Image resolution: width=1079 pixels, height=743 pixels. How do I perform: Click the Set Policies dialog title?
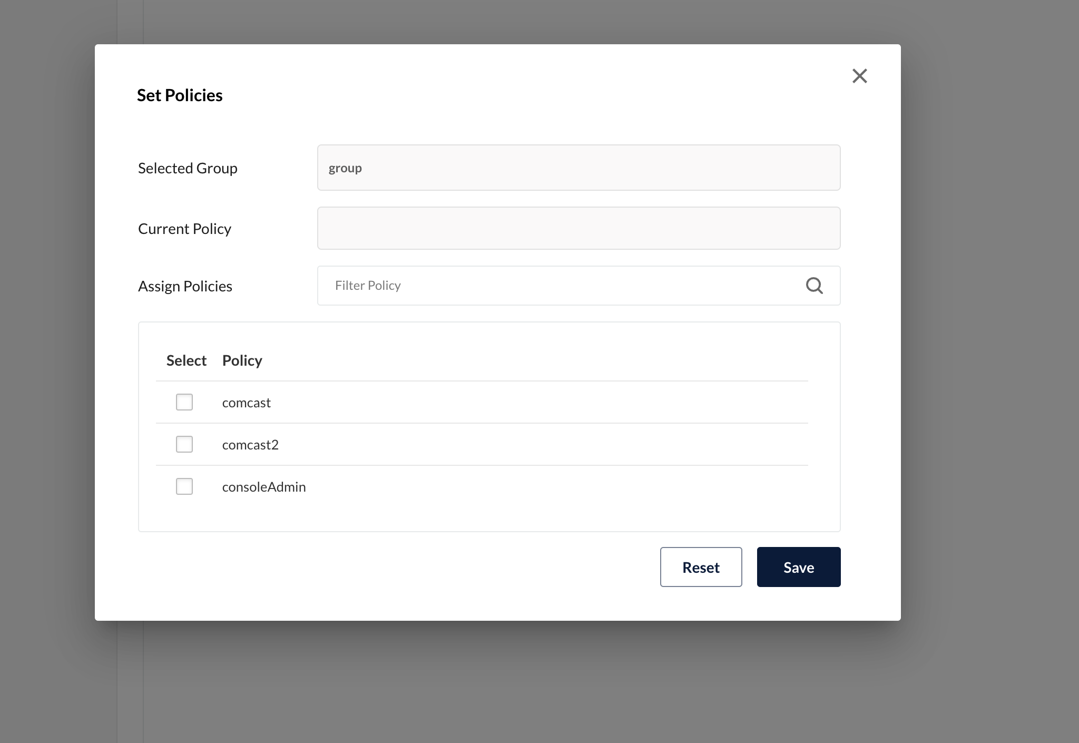(180, 95)
